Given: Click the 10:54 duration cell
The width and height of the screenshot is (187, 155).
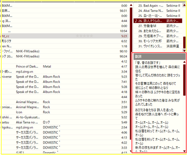Looking at the screenshot, I should (123, 31).
